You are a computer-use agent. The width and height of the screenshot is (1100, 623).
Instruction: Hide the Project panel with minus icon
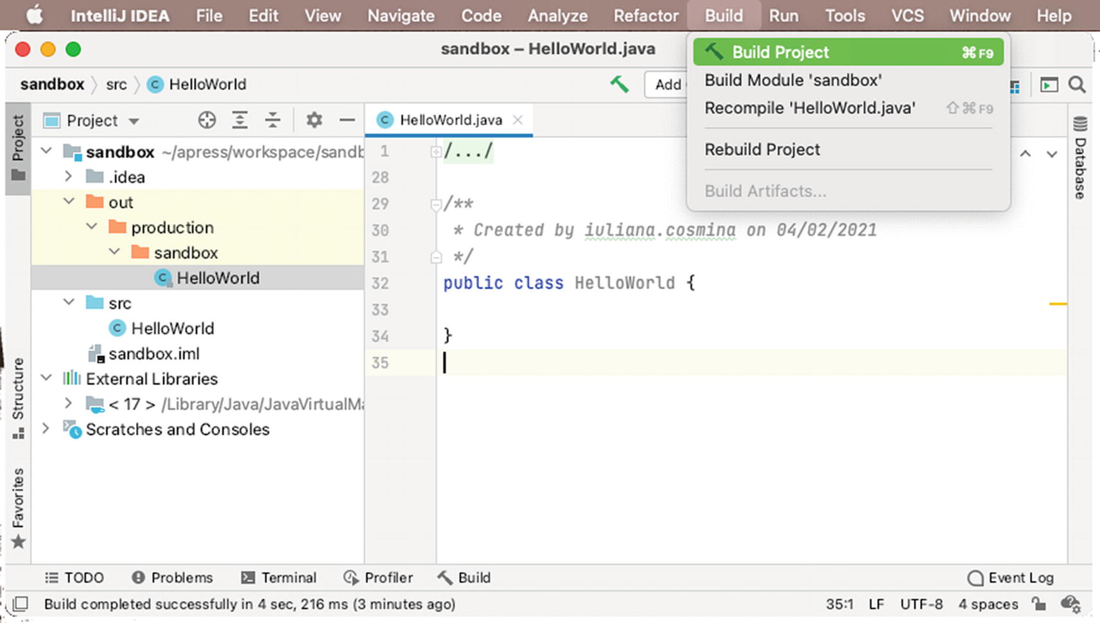(347, 120)
